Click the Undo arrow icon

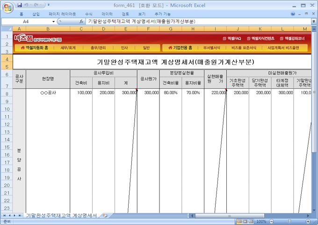(x=27, y=5)
